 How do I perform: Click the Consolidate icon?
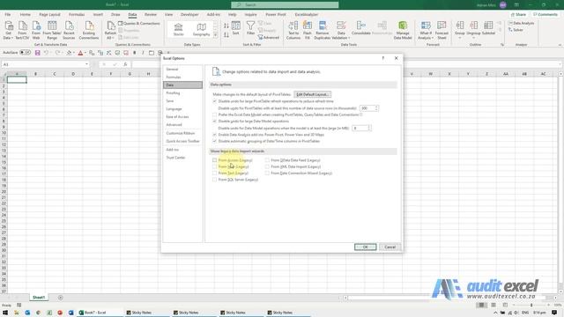[360, 28]
